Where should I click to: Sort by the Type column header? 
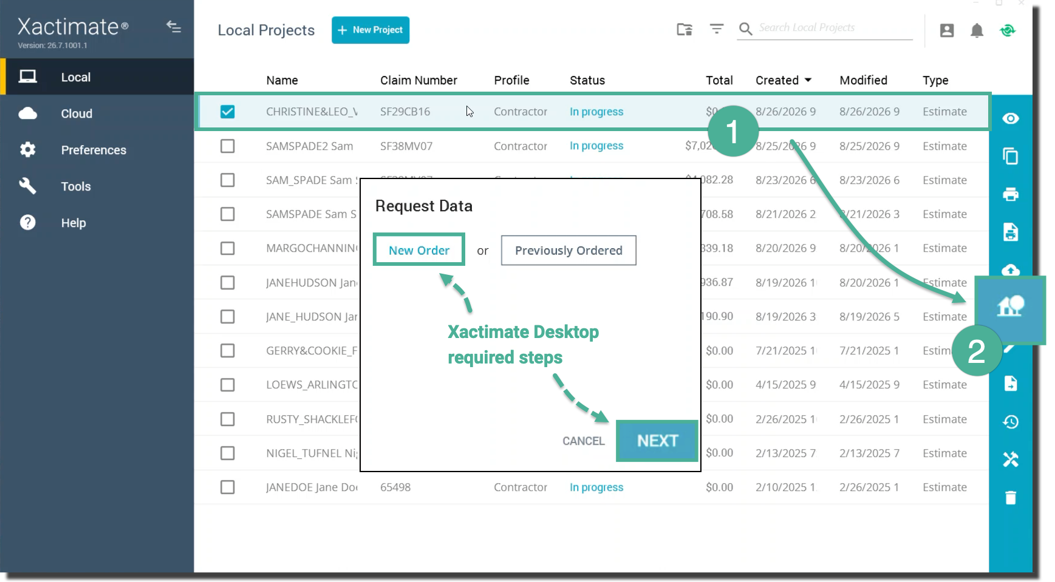(x=935, y=80)
